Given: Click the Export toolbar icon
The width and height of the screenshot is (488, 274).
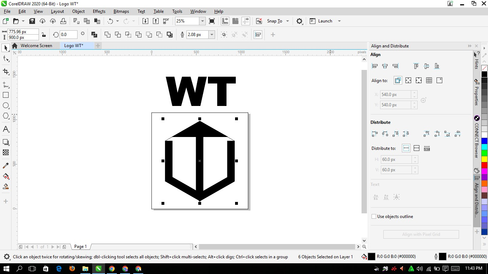Looking at the screenshot, I should coord(156,21).
